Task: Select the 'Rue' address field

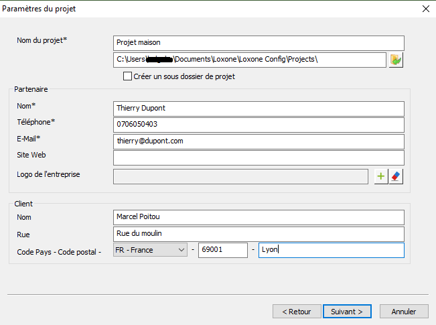Action: [259, 234]
